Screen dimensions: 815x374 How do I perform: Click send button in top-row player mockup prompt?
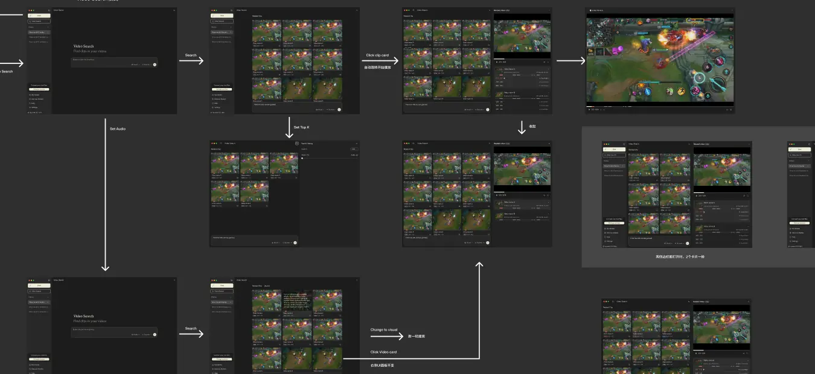488,109
